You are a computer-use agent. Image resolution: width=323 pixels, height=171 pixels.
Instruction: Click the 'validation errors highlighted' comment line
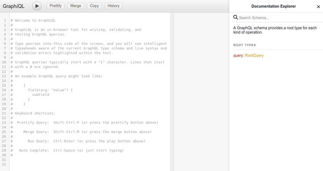tap(62, 53)
